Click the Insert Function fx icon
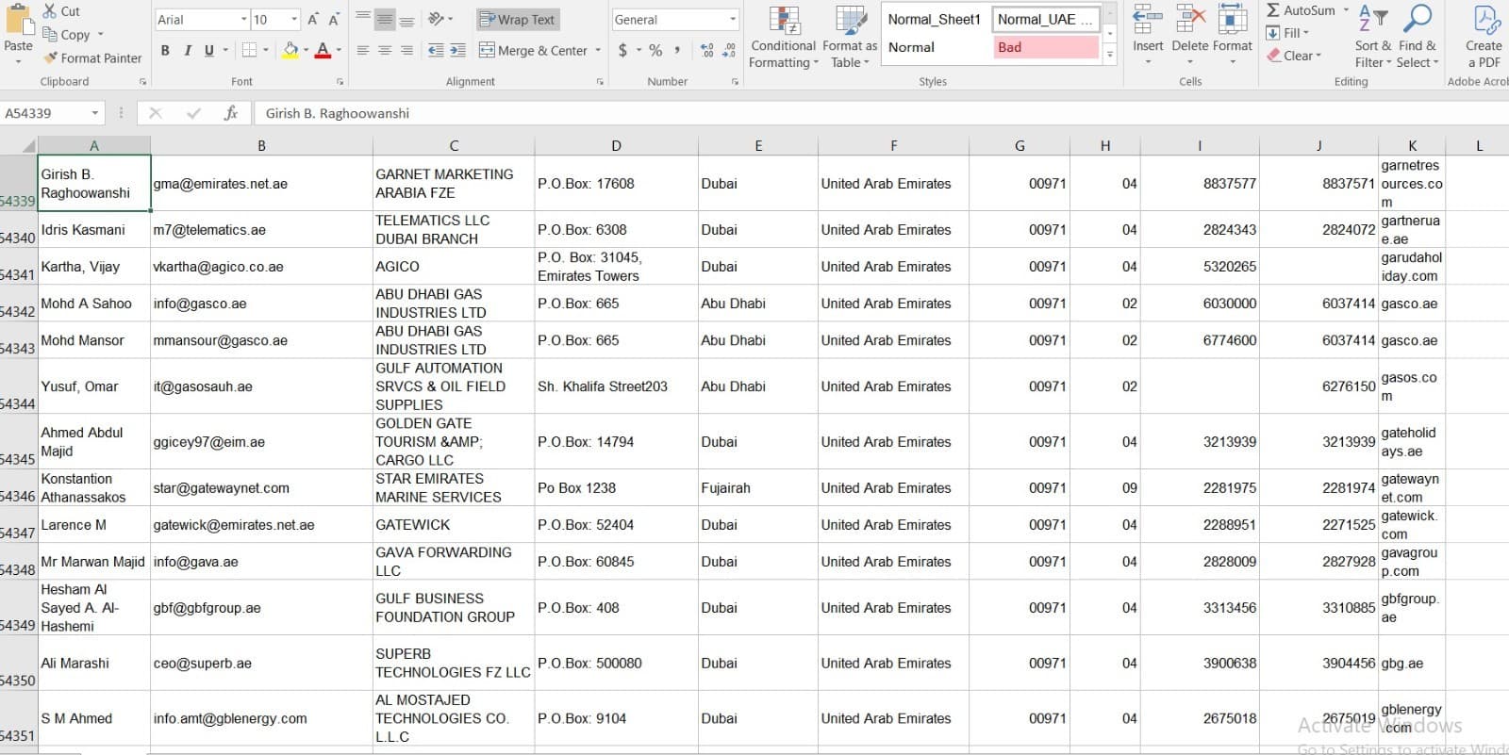1509x755 pixels. point(230,113)
